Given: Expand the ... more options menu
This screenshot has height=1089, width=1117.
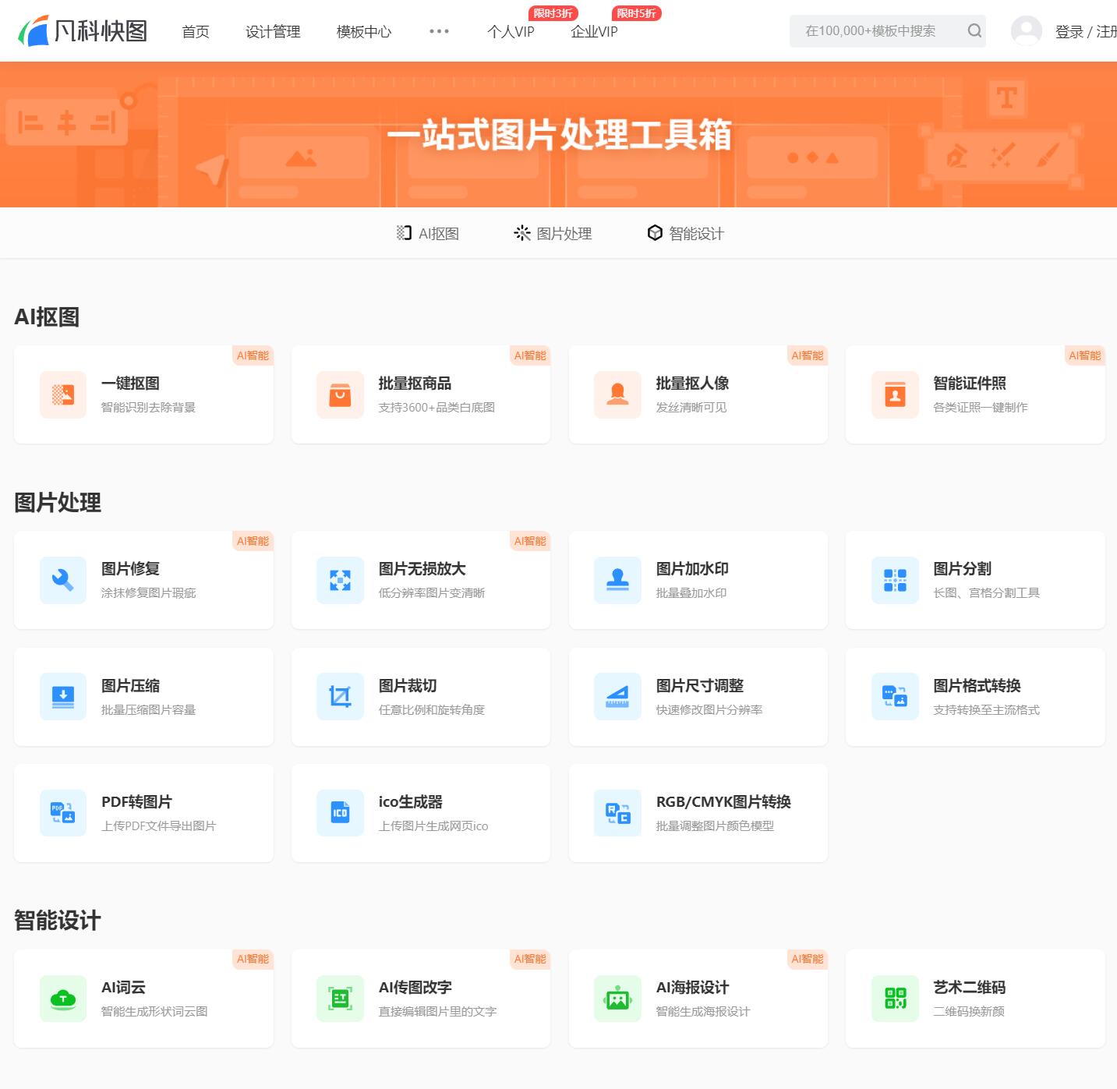Looking at the screenshot, I should [x=439, y=31].
